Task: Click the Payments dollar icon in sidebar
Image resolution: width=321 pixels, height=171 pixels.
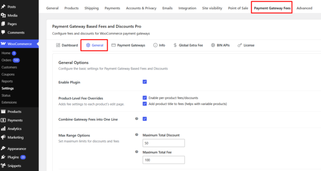Action: 3,120
